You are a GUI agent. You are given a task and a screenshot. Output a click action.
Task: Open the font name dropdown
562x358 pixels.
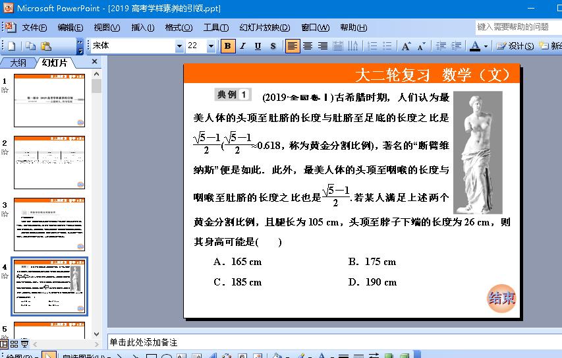click(x=179, y=46)
